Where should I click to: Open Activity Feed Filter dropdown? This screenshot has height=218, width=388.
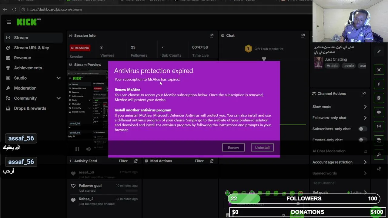click(x=123, y=161)
